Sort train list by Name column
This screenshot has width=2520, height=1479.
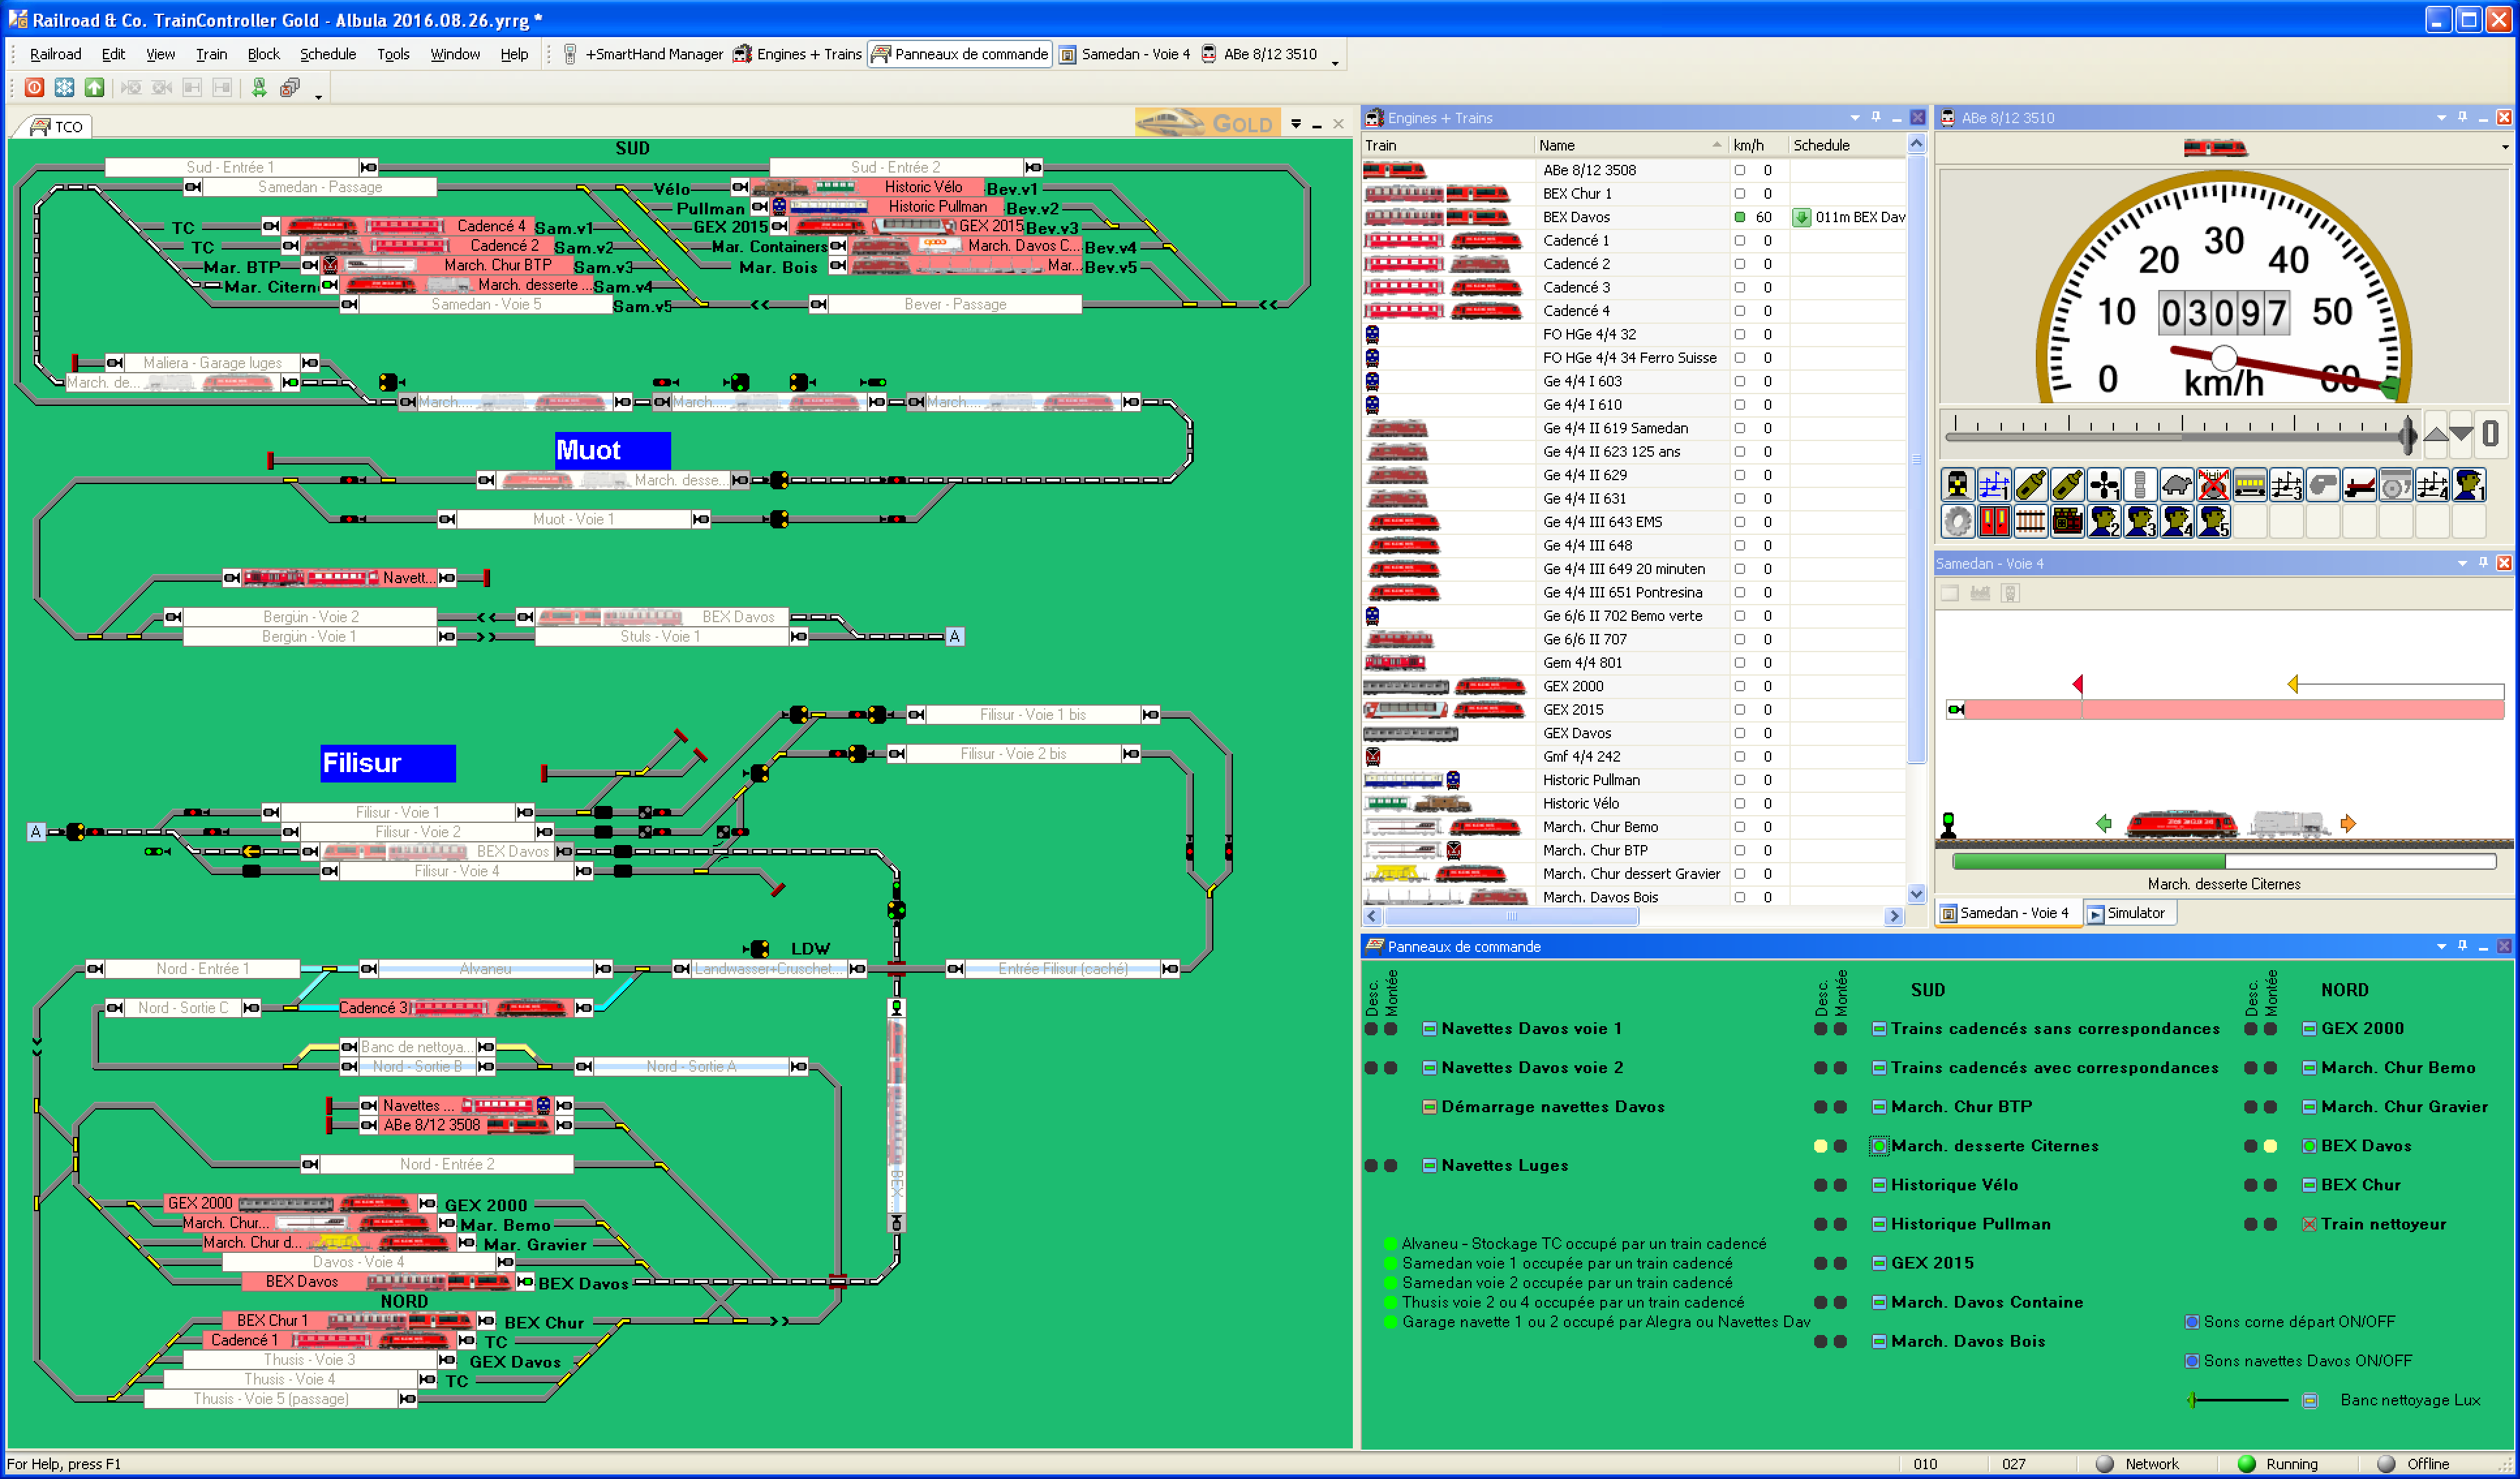point(1632,145)
